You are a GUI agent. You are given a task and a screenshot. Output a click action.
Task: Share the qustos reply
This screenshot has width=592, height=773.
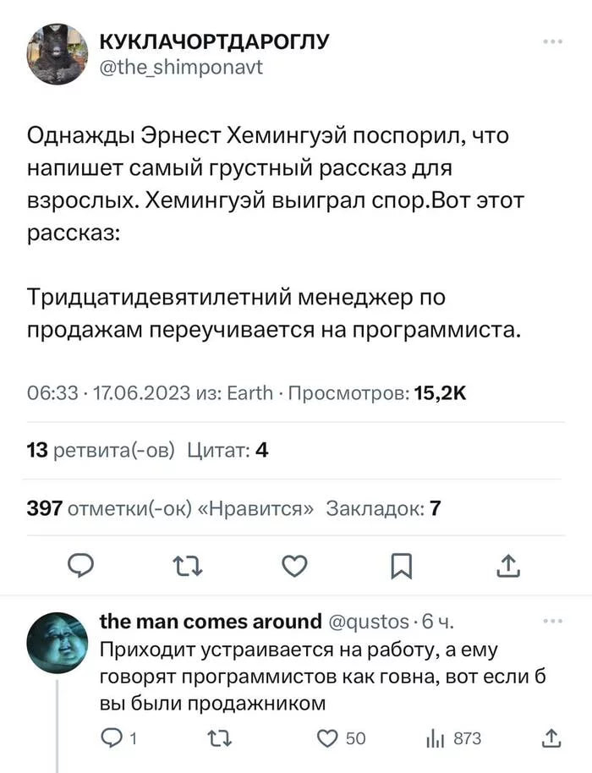pos(551,738)
